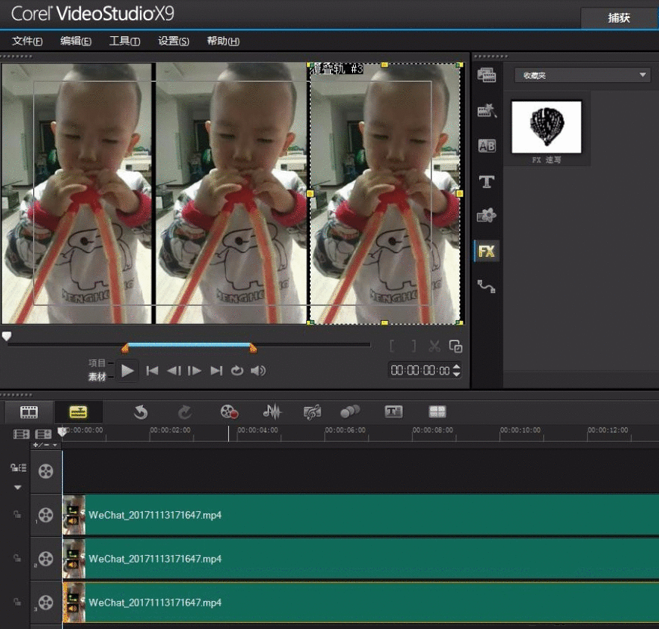Open the Title (T) library panel
Viewport: 659px width, 629px height.
point(487,181)
